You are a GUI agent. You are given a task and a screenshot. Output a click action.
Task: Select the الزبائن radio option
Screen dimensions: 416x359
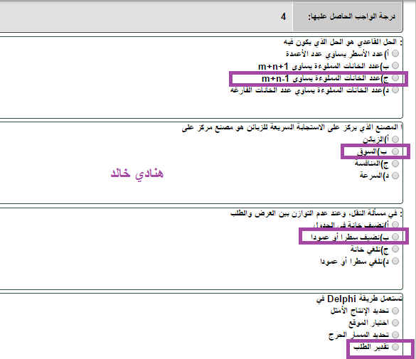395,139
